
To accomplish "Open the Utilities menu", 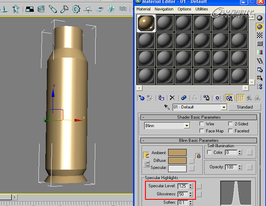I will (202, 9).
